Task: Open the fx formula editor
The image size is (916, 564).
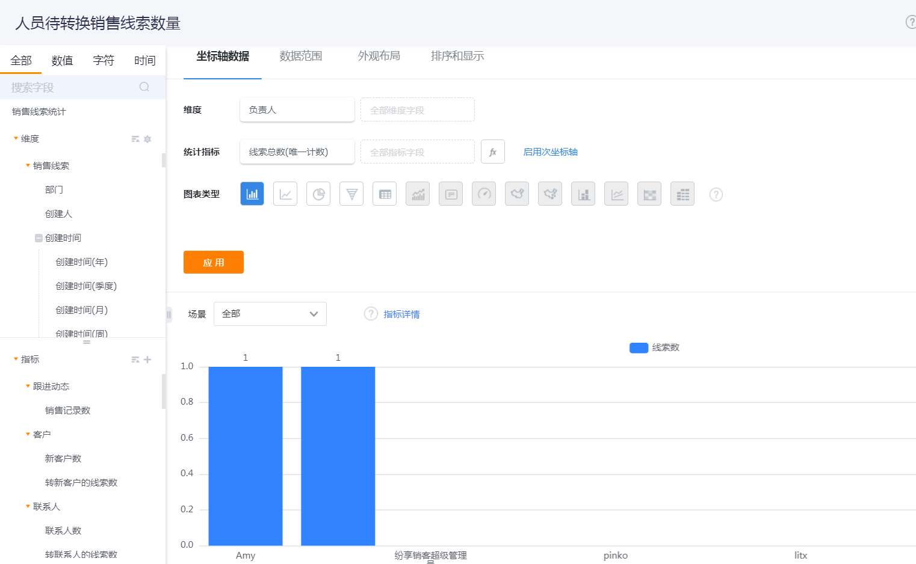Action: click(493, 152)
